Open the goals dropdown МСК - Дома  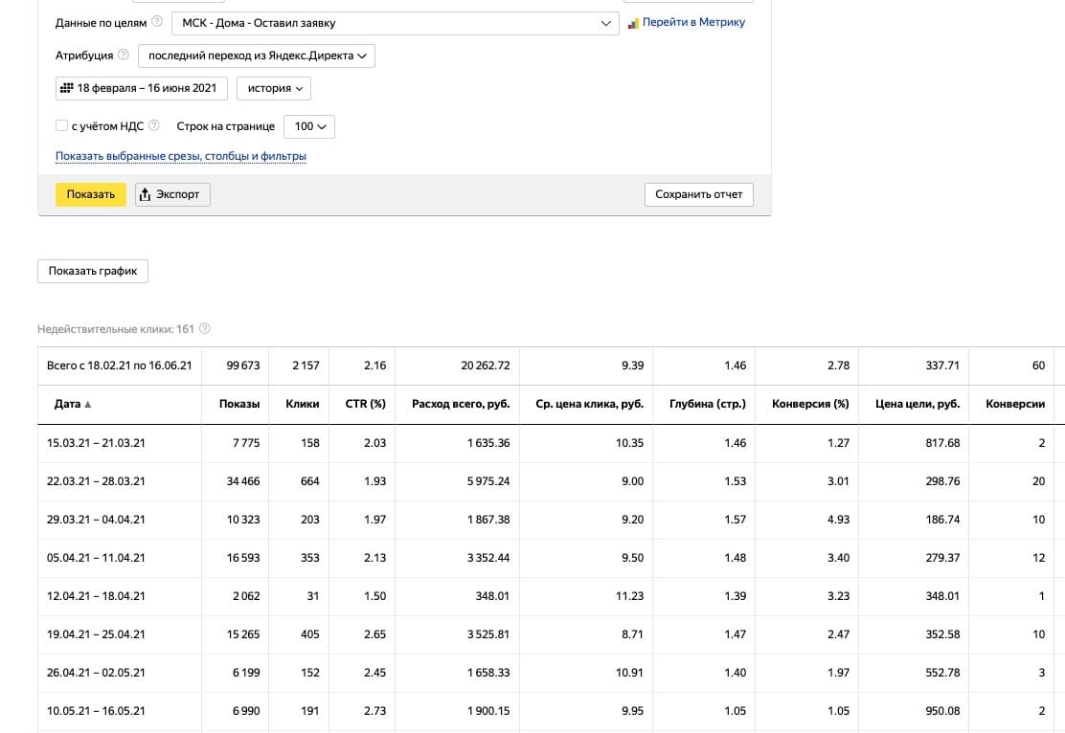coord(396,23)
